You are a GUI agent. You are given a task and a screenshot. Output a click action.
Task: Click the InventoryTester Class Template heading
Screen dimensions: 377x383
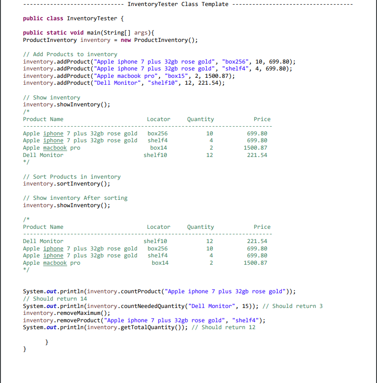click(x=178, y=4)
